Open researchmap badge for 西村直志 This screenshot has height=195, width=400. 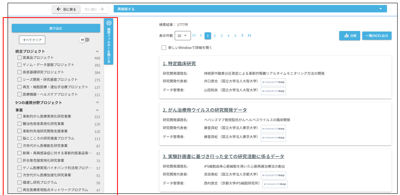[275, 184]
